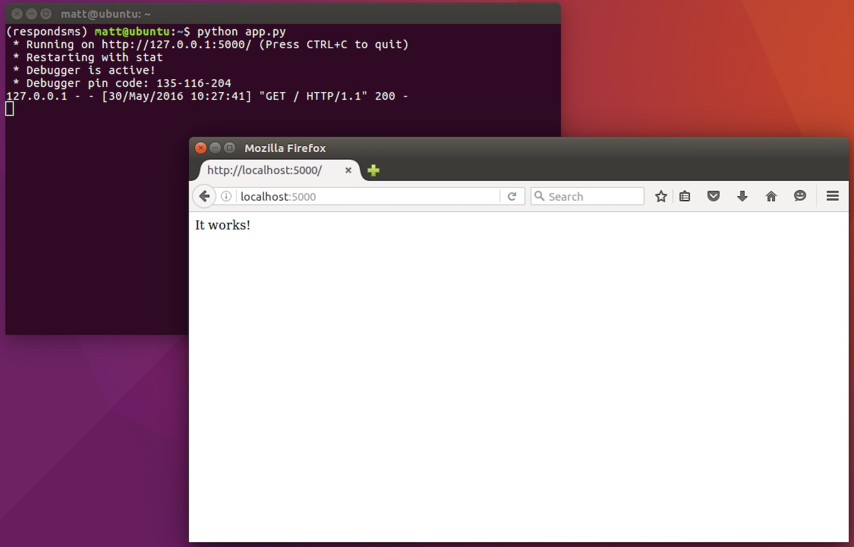Open site information icon in address bar

227,196
